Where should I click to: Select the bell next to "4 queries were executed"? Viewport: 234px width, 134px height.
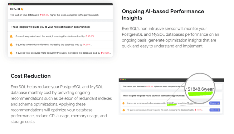point(11,53)
